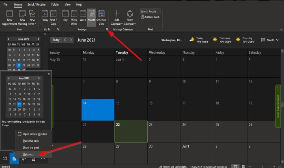The height and width of the screenshot is (168, 284).
Task: Open the New Items menu
Action: pos(32,17)
